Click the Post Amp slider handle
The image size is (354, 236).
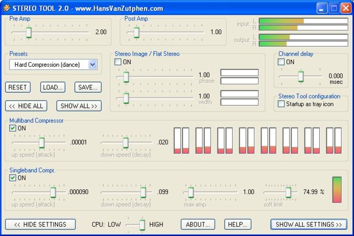pos(137,32)
